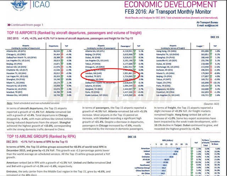The image size is (227, 176).
Task: Click the double chevron before Continued from page 1
Action: click(x=9, y=25)
